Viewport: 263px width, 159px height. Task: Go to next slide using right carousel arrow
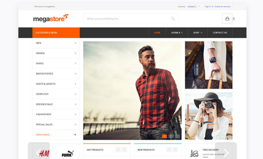click(x=226, y=153)
